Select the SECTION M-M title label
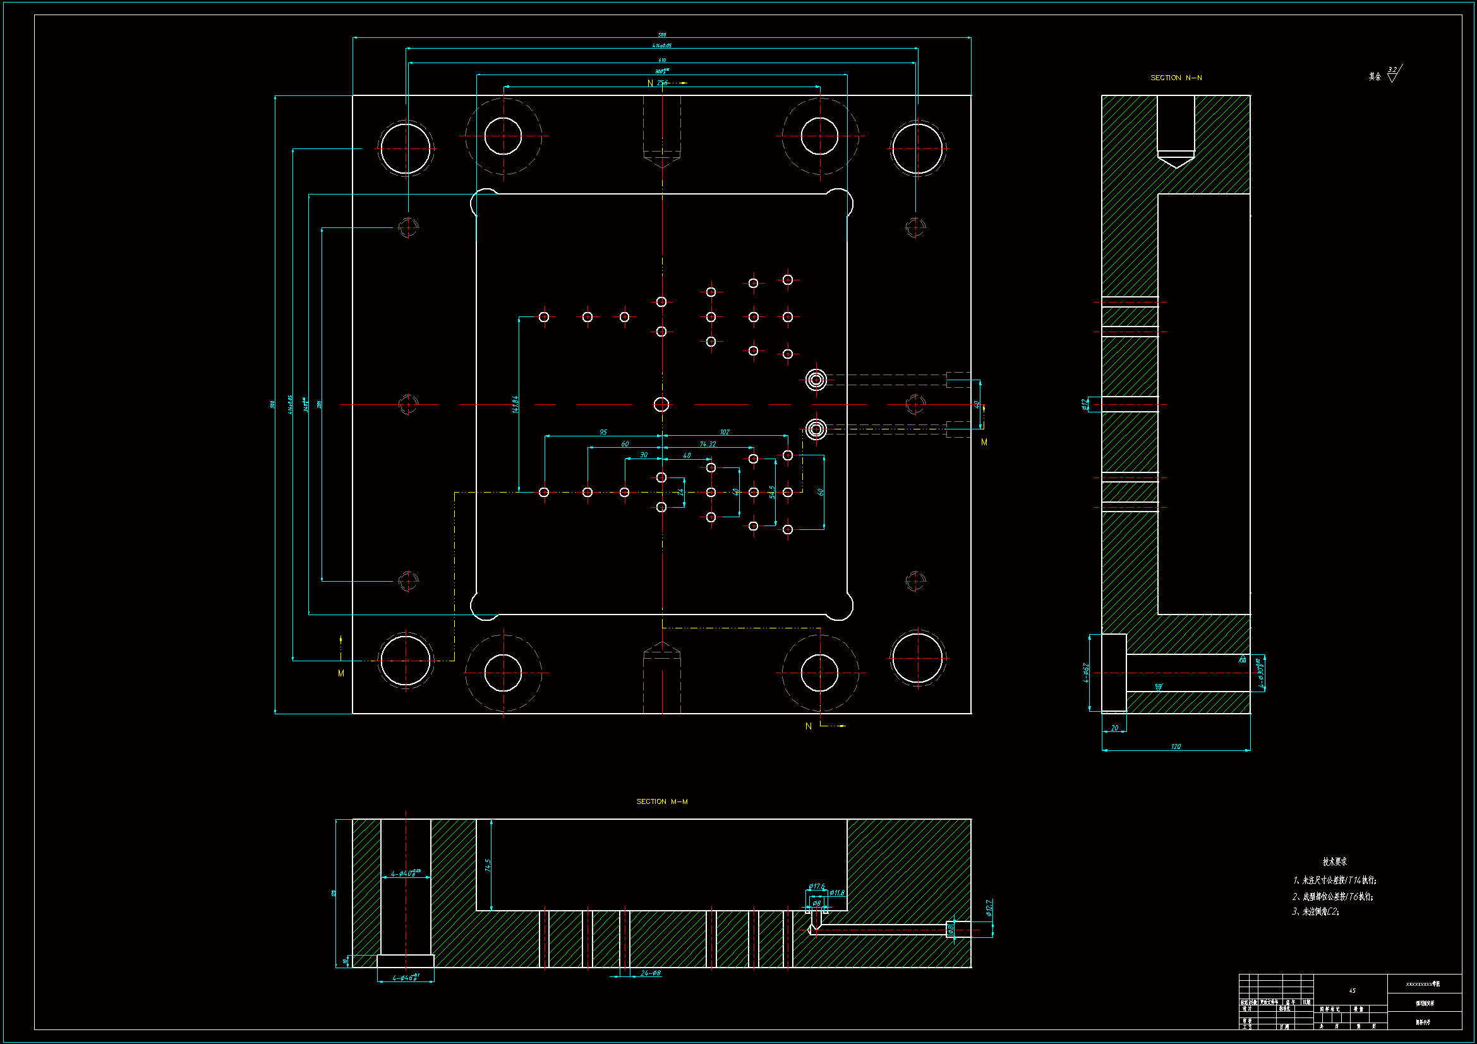Image resolution: width=1477 pixels, height=1044 pixels. 662,801
